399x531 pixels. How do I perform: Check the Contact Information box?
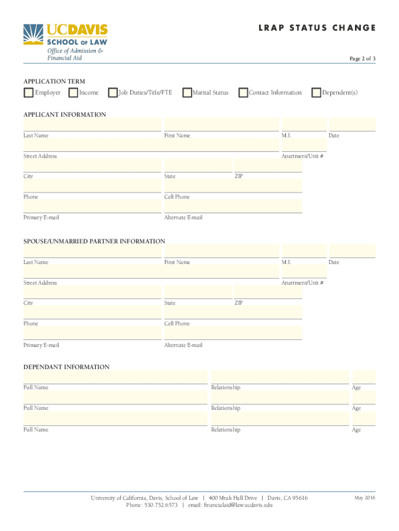(x=243, y=93)
